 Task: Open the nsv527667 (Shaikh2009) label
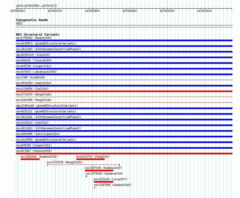34,151
